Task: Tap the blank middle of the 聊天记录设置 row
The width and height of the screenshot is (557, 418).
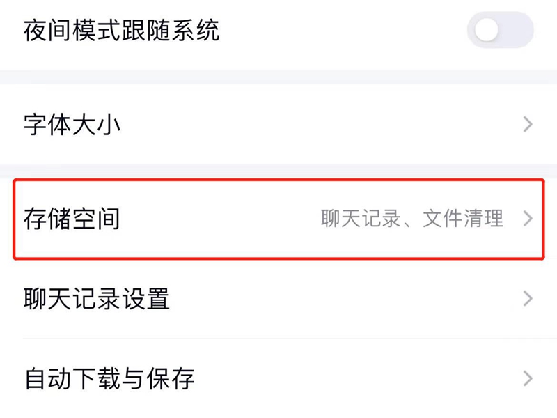Action: coord(334,299)
